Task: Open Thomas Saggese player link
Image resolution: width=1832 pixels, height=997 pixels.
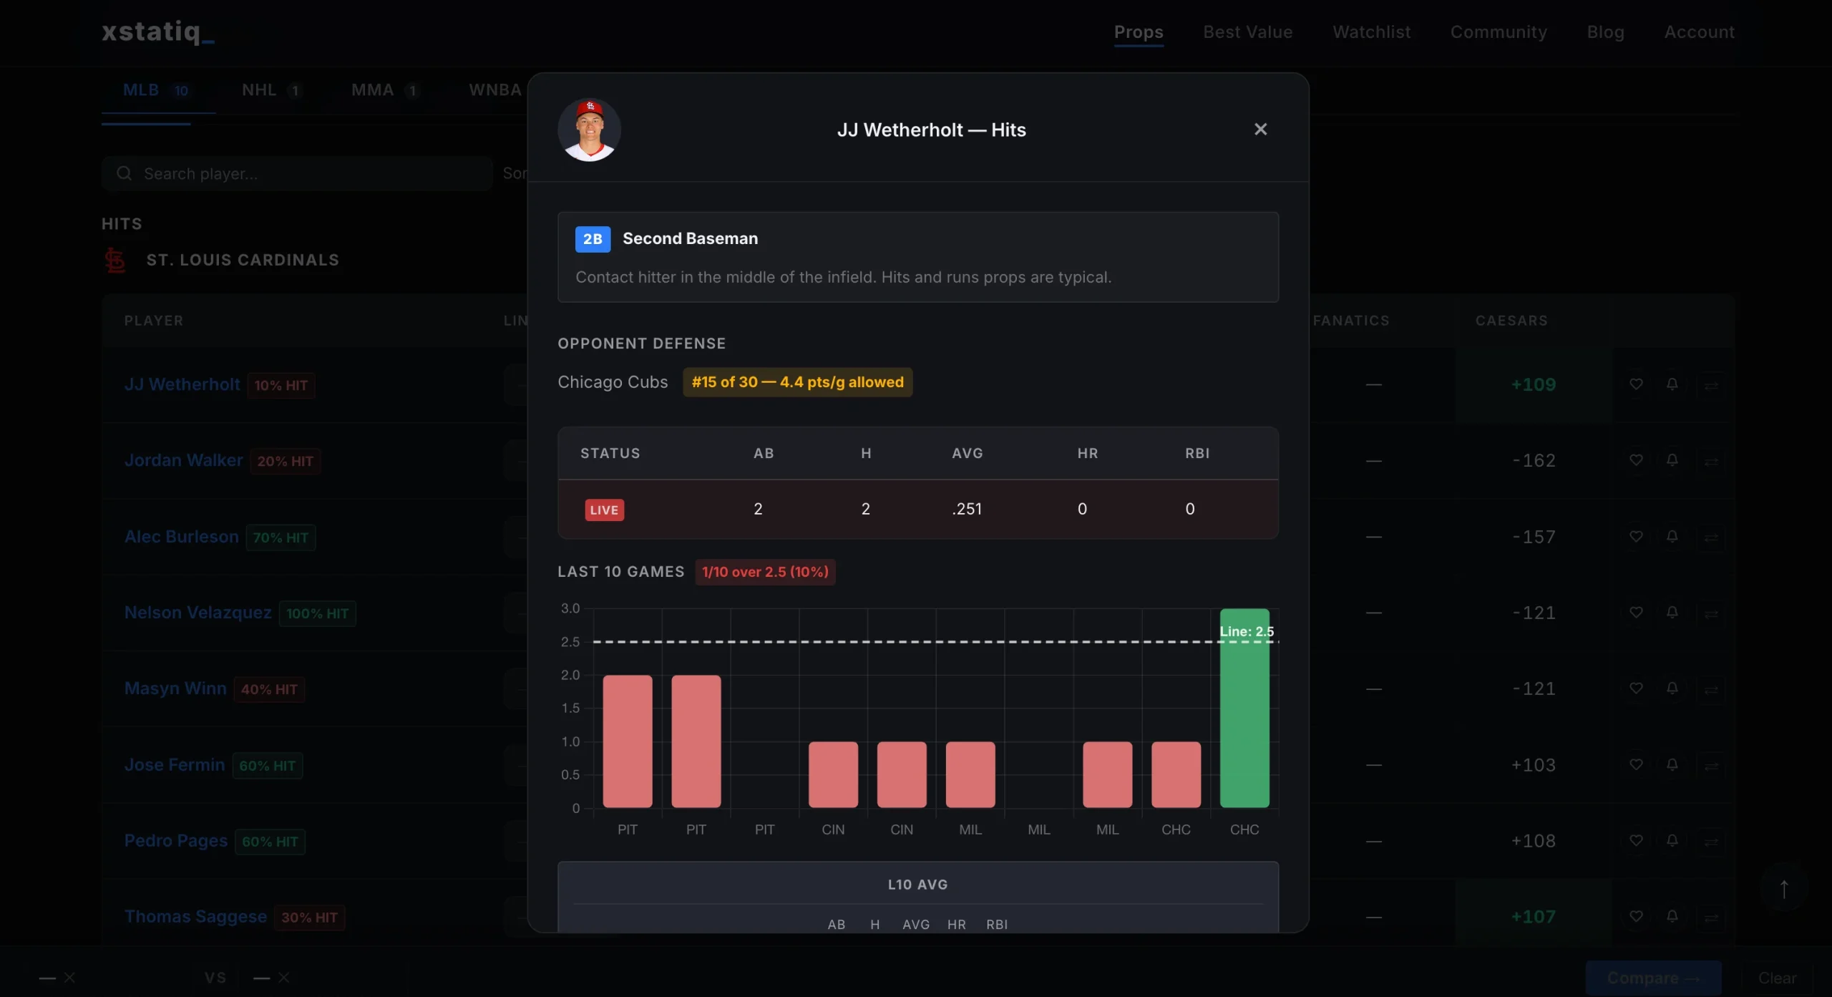Action: [195, 917]
